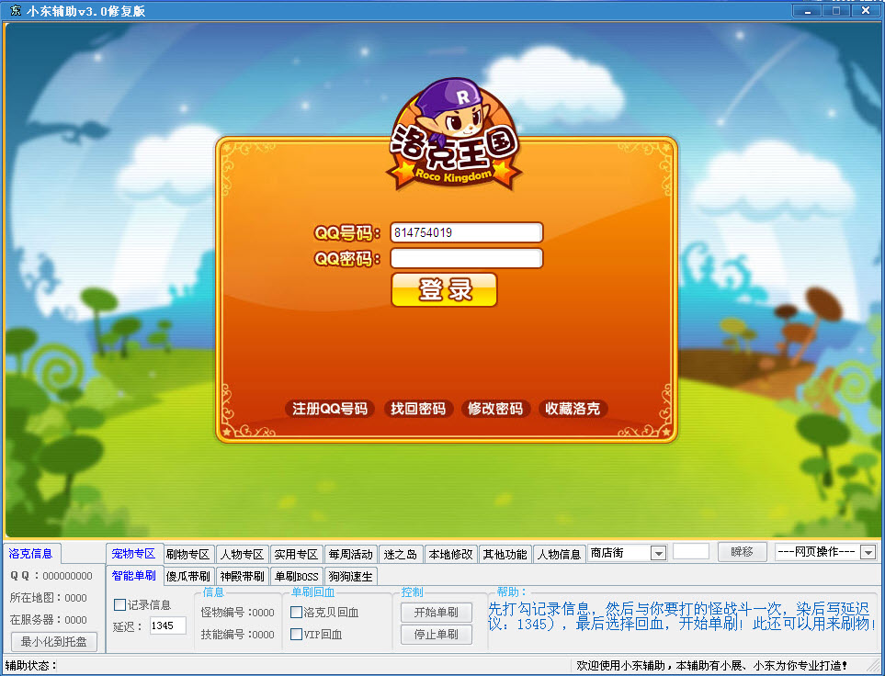The width and height of the screenshot is (885, 676).
Task: Select the 智能单刷 sub-tab
Action: click(x=134, y=576)
